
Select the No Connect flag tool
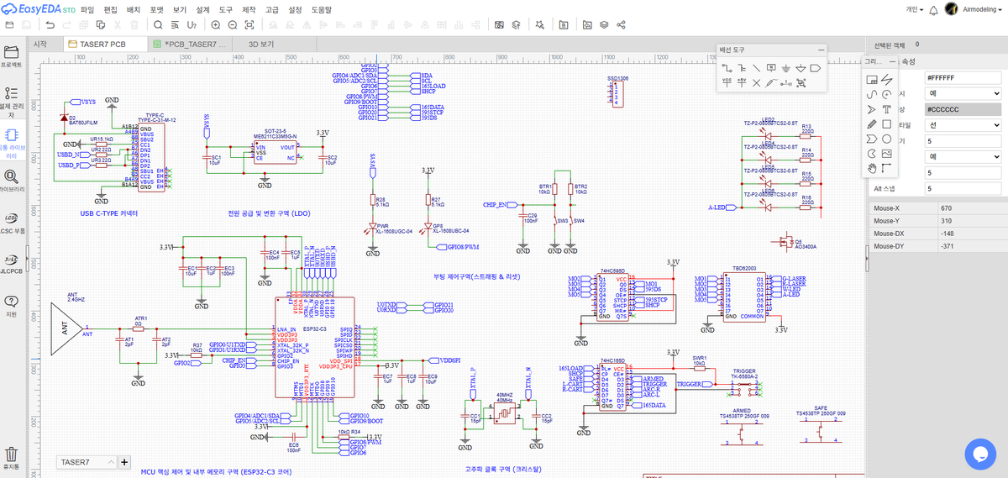757,82
